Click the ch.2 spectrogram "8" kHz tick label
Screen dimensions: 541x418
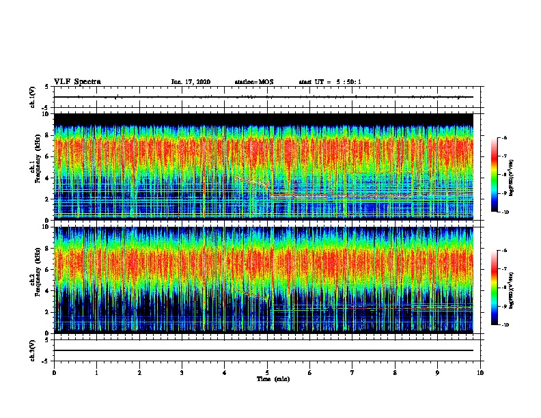[48, 249]
